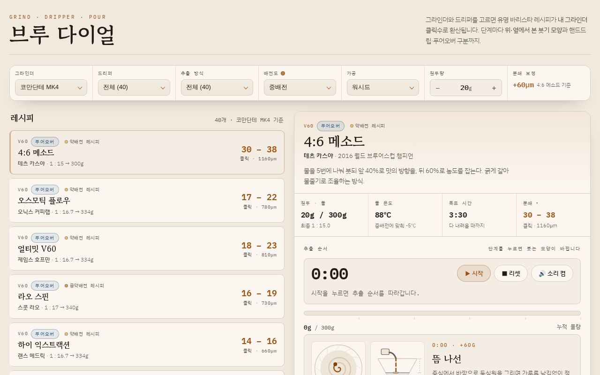
Task: Start the brew timer with 시작
Action: pos(474,273)
